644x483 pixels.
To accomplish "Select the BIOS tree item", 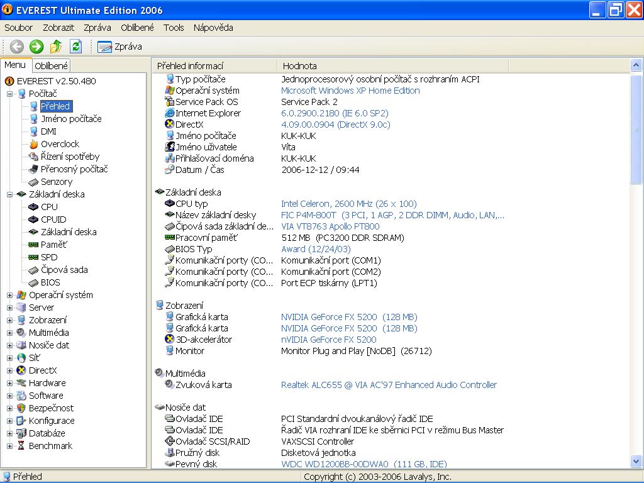I will point(50,282).
